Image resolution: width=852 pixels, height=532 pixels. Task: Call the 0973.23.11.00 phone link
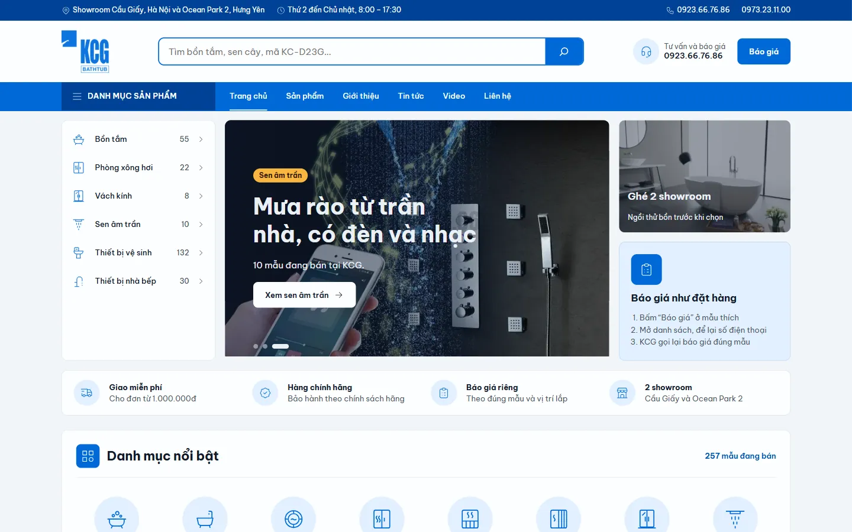[x=766, y=10]
